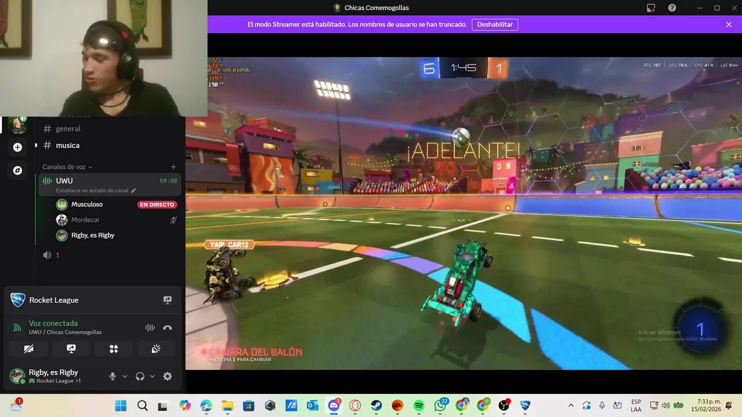742x417 pixels.
Task: Open Windows taskbar search
Action: point(142,406)
